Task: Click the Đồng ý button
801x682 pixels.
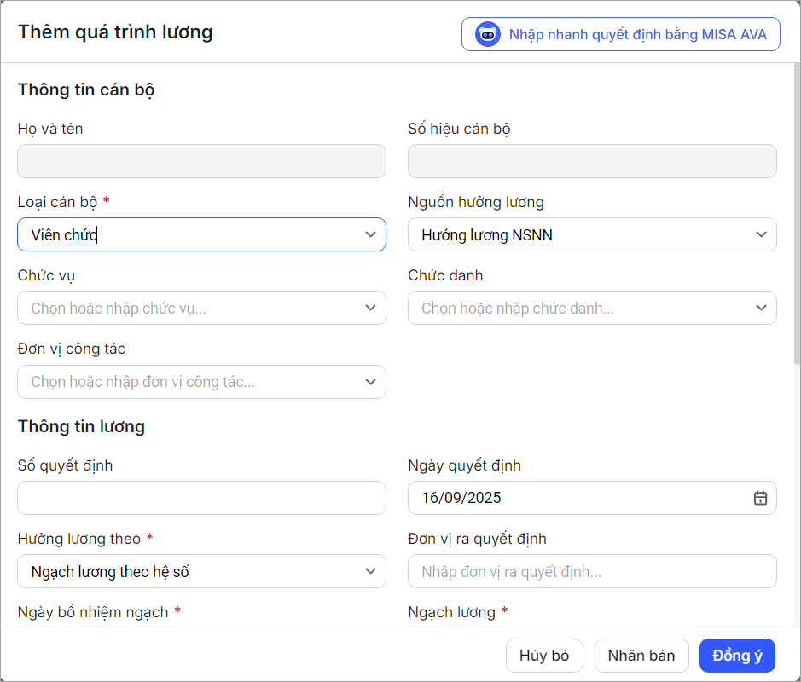Action: coord(737,656)
